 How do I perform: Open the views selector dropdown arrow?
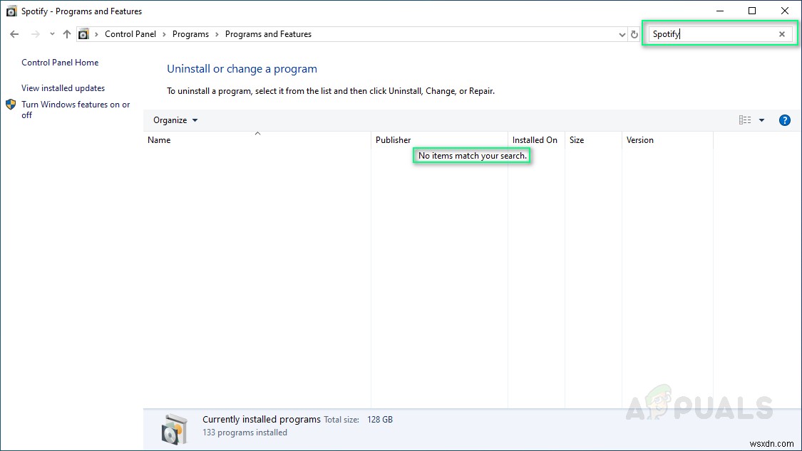coord(761,120)
